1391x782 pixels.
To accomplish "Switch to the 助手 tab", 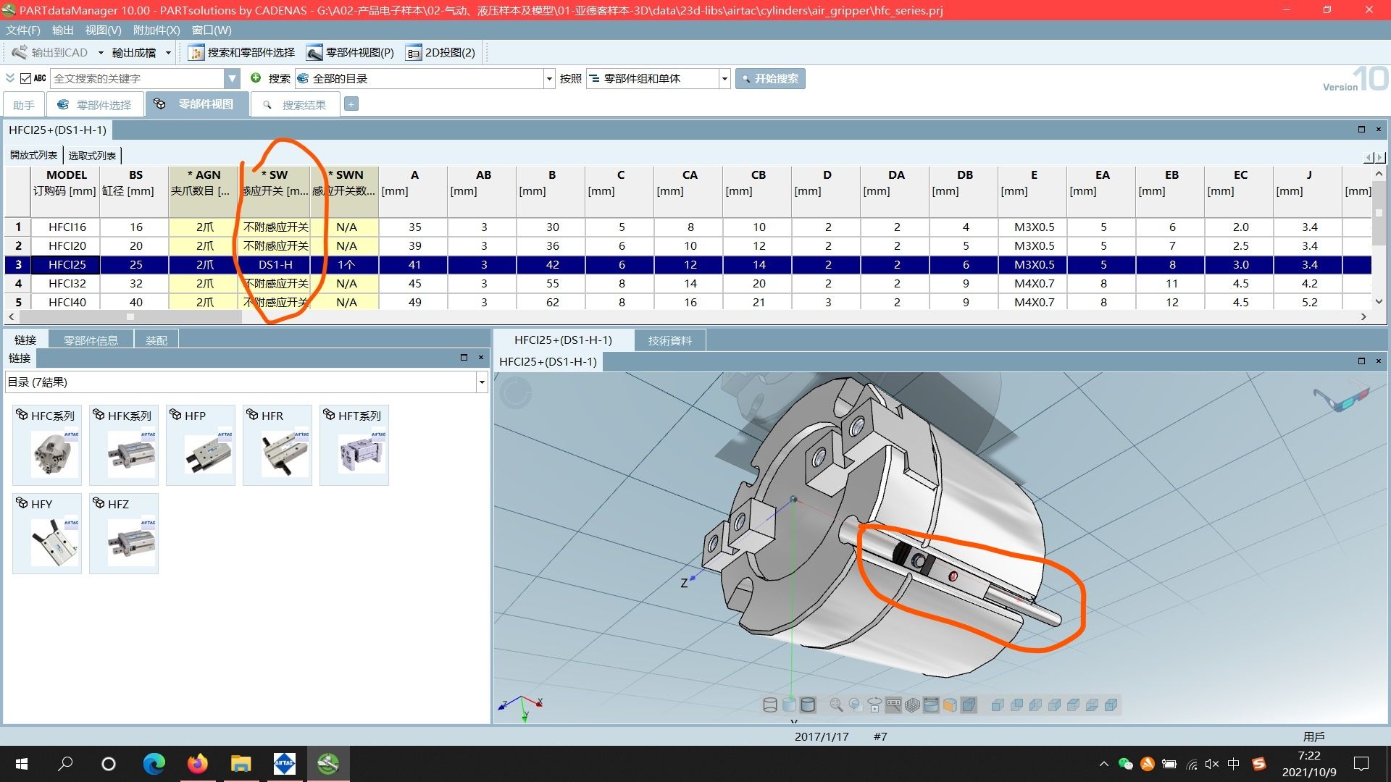I will (24, 105).
